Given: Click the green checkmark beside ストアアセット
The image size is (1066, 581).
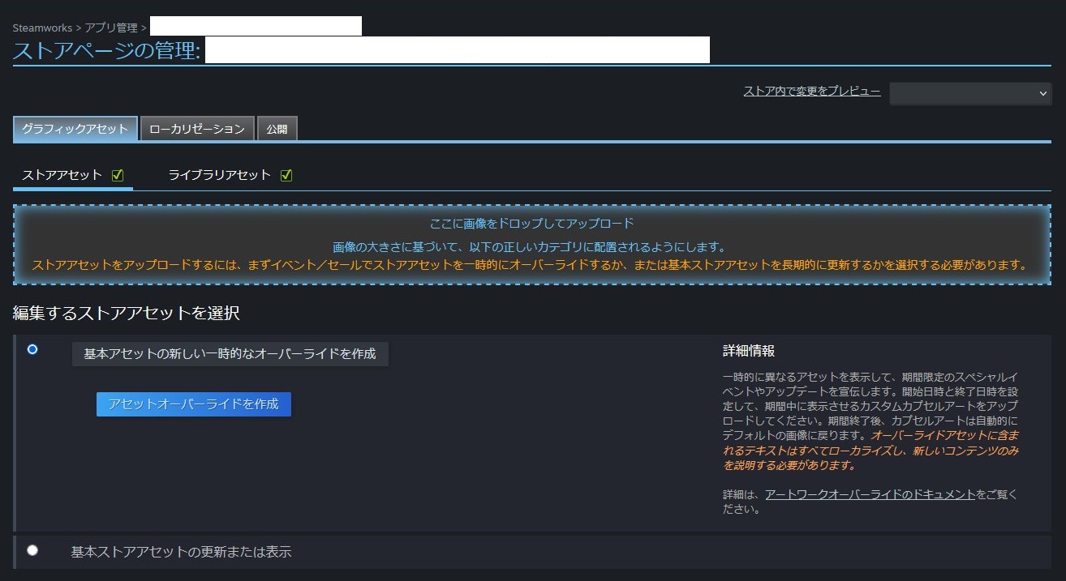Looking at the screenshot, I should point(118,176).
